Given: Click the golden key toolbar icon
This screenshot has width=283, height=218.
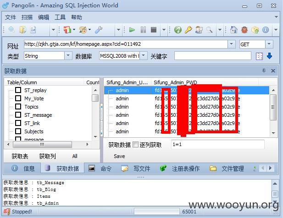Looking at the screenshot, I should tap(188, 30).
